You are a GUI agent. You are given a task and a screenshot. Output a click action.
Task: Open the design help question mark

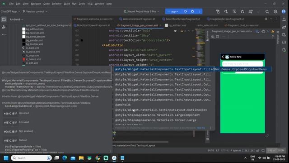click(273, 37)
